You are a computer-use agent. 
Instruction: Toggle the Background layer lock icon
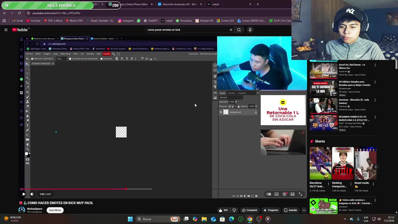[256, 112]
